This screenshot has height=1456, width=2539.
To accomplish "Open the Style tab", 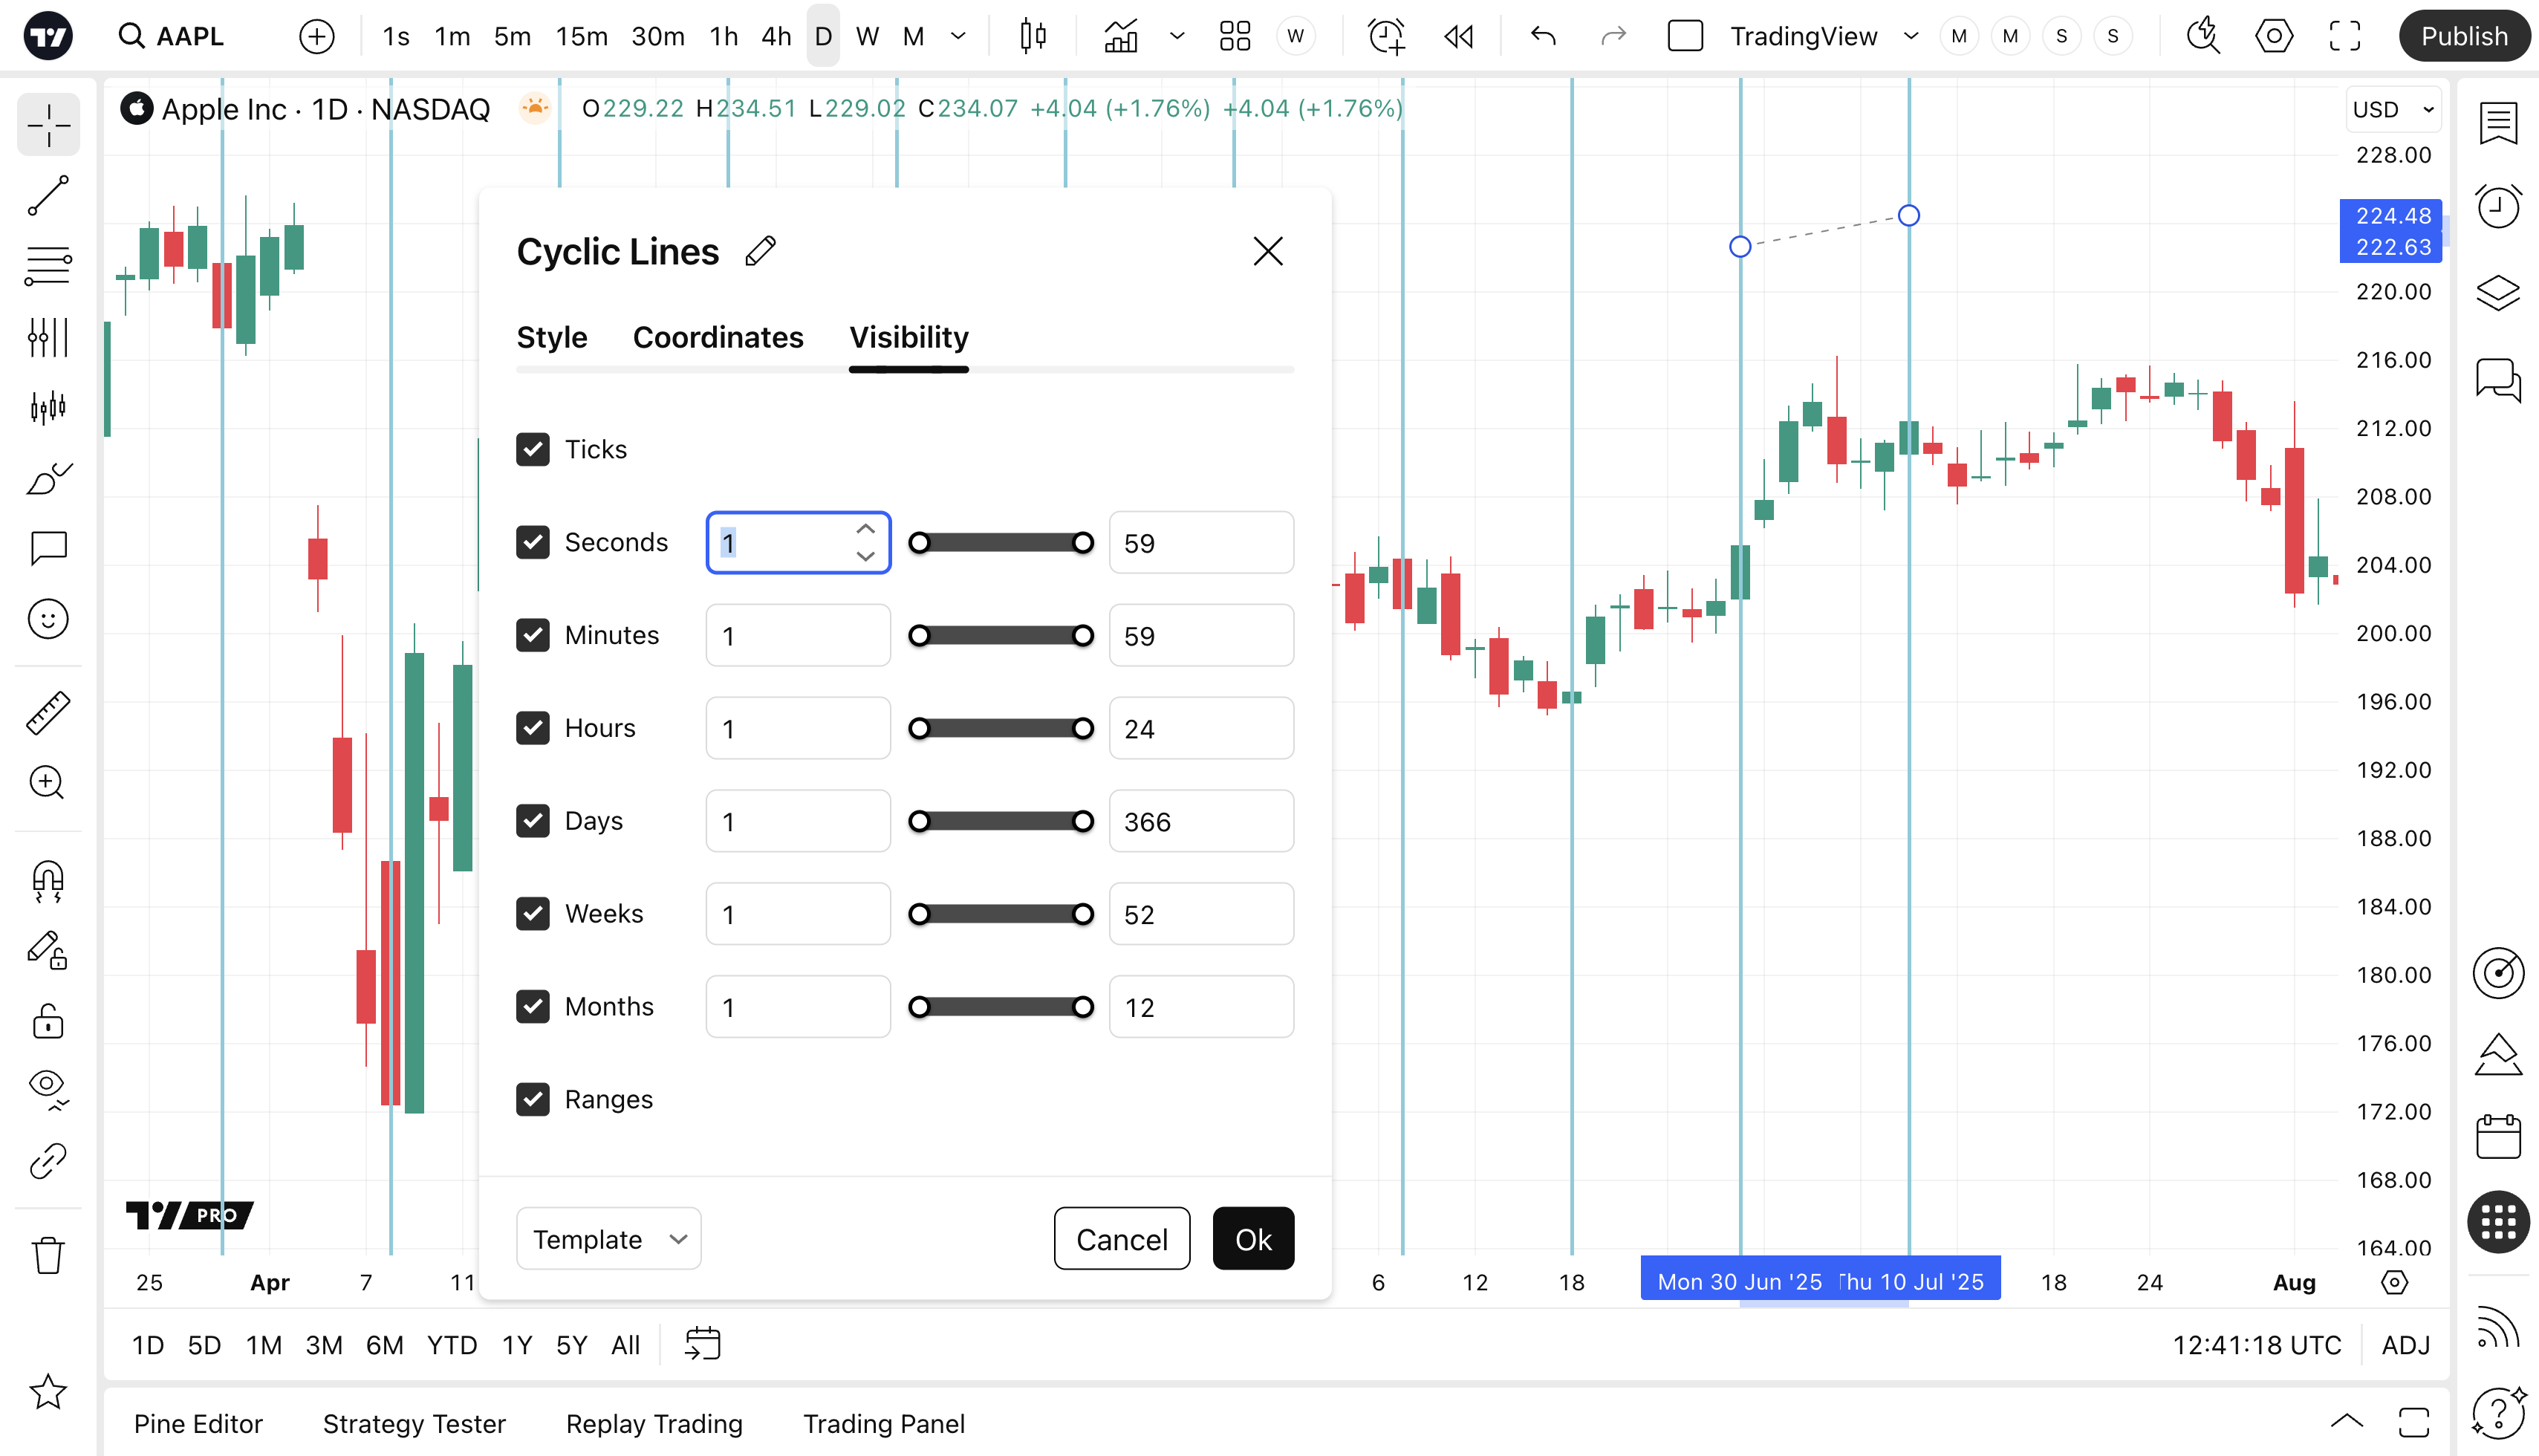I will 552,338.
